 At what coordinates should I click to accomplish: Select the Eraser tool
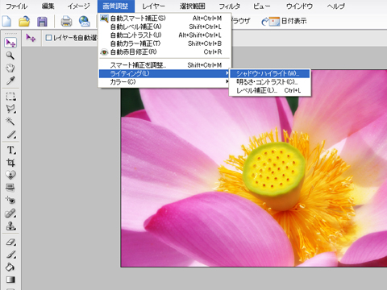(10, 242)
